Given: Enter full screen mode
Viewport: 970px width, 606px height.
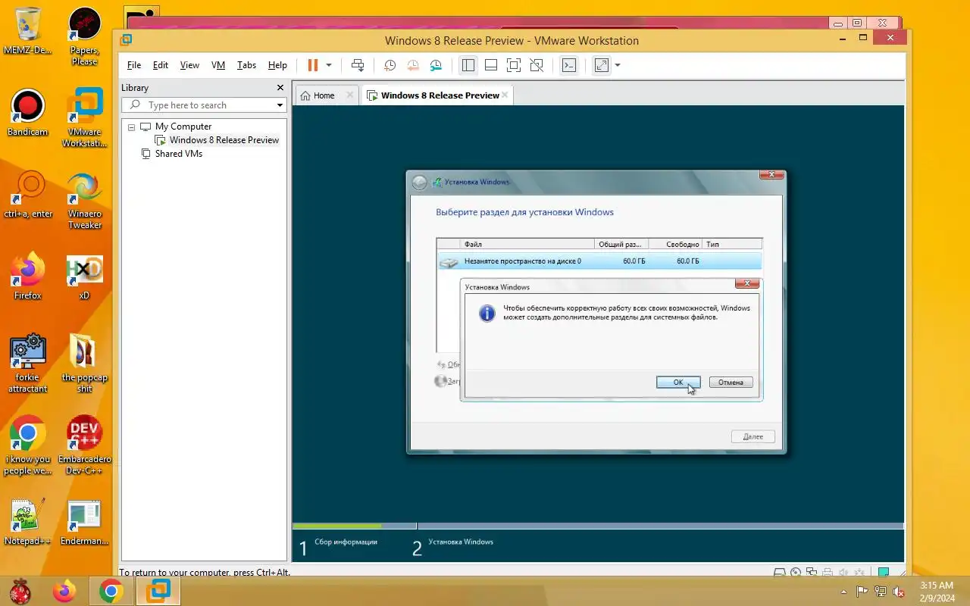Looking at the screenshot, I should 514,65.
